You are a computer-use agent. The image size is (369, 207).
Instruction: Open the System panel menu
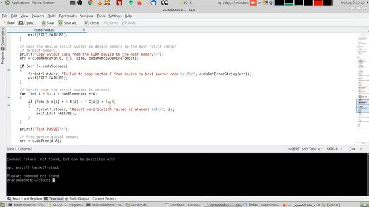(48, 3)
